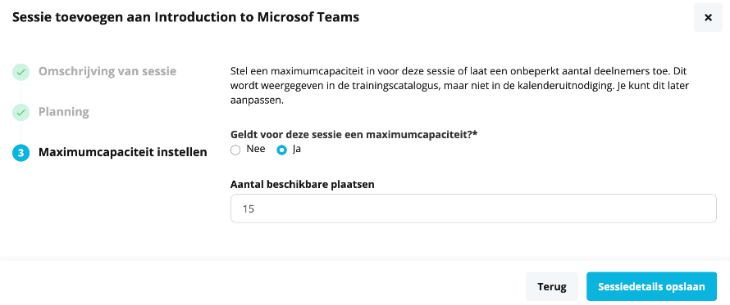Viewport: 730px width, 305px height.
Task: Click the blue step 3 circle icon
Action: (x=21, y=153)
